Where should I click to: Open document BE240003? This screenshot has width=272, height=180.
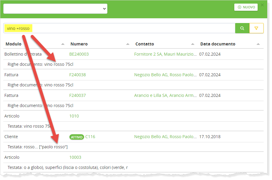pos(79,54)
